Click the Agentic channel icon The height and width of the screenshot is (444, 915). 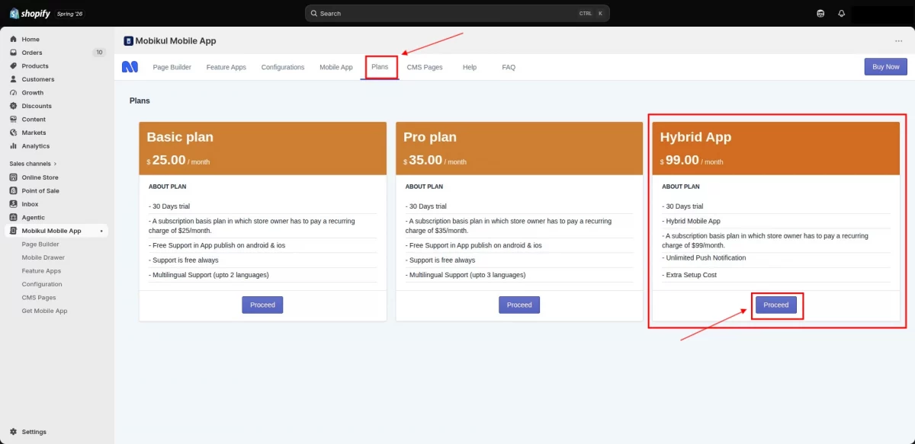(x=14, y=218)
